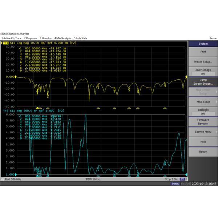Click marker 9 on the yellow trace
Image resolution: width=218 pixels, height=218 pixels.
click(x=165, y=85)
